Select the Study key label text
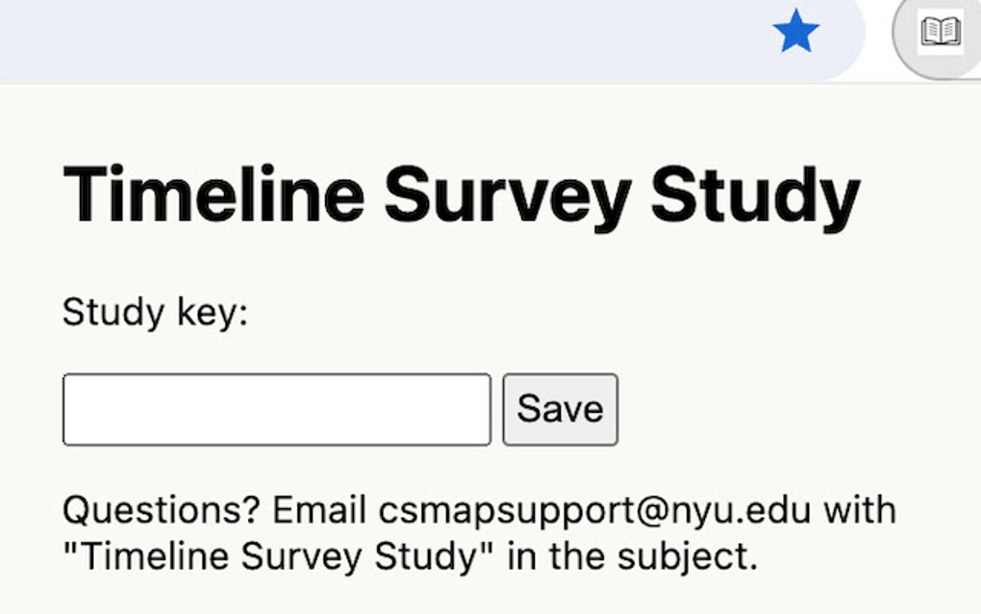 point(154,312)
